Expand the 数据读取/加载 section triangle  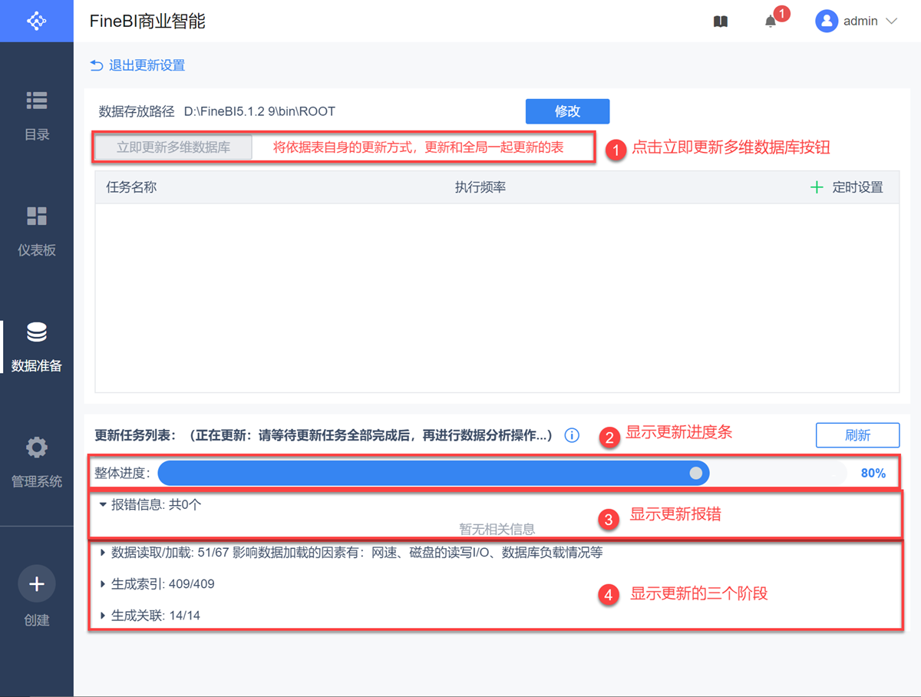coord(103,552)
